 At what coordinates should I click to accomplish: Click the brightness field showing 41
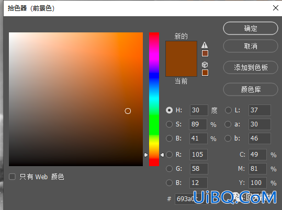[x=198, y=138]
